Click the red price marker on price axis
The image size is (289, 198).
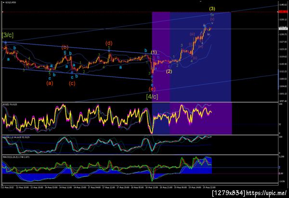click(283, 12)
